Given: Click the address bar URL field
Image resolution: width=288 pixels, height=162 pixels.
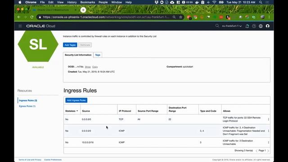Looking at the screenshot, I should coord(106,17).
